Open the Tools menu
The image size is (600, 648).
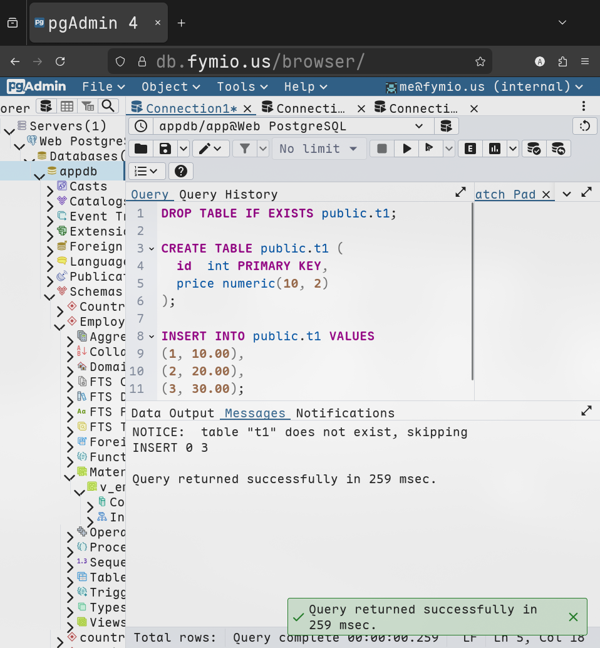coord(242,86)
